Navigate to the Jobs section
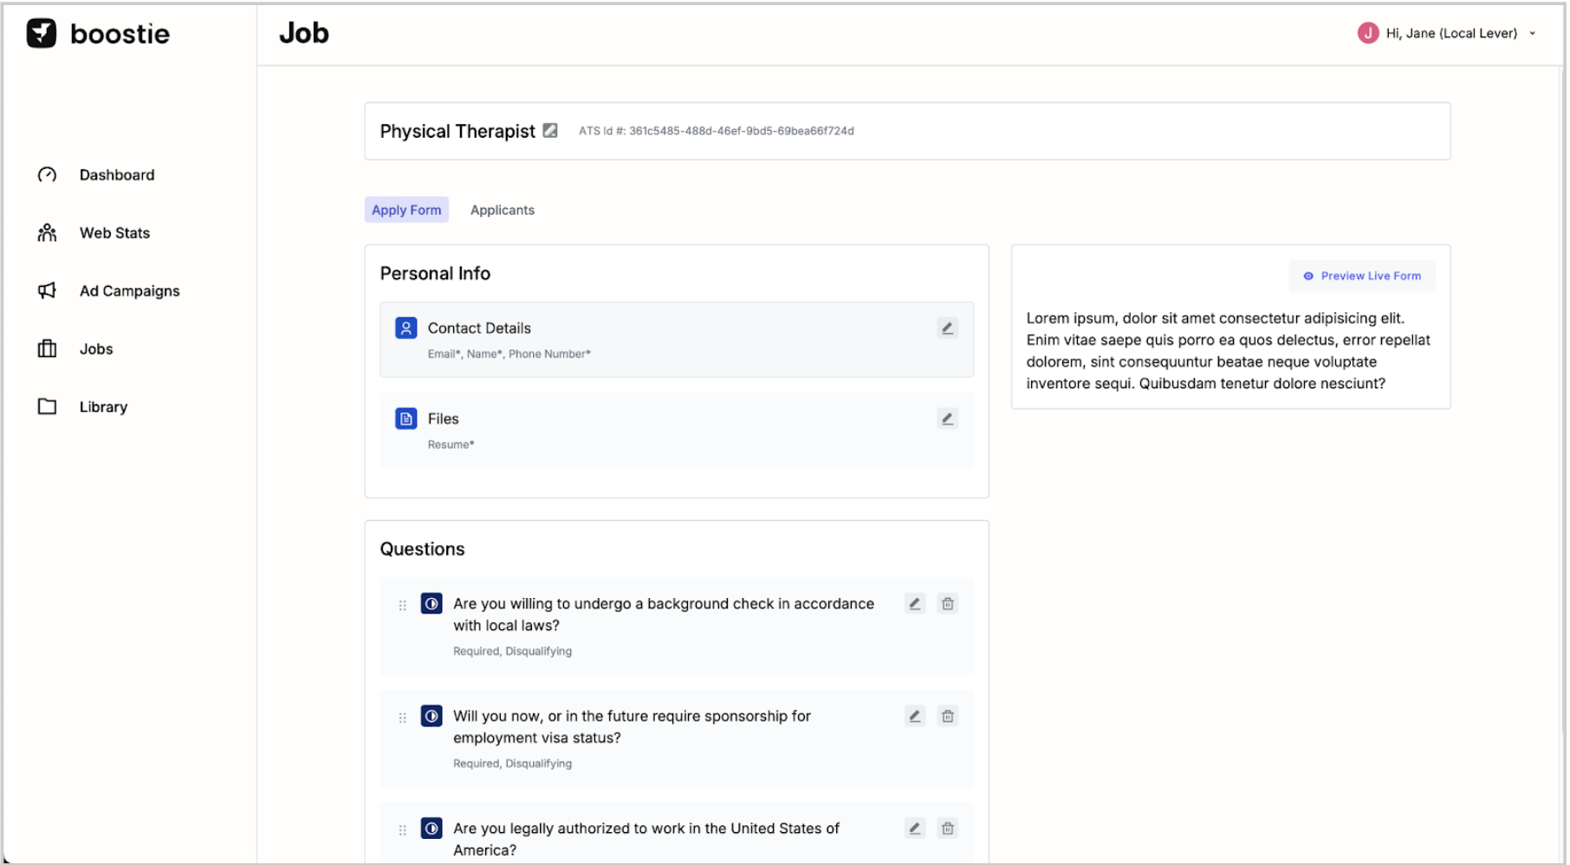Image resolution: width=1570 pixels, height=865 pixels. [x=96, y=349]
